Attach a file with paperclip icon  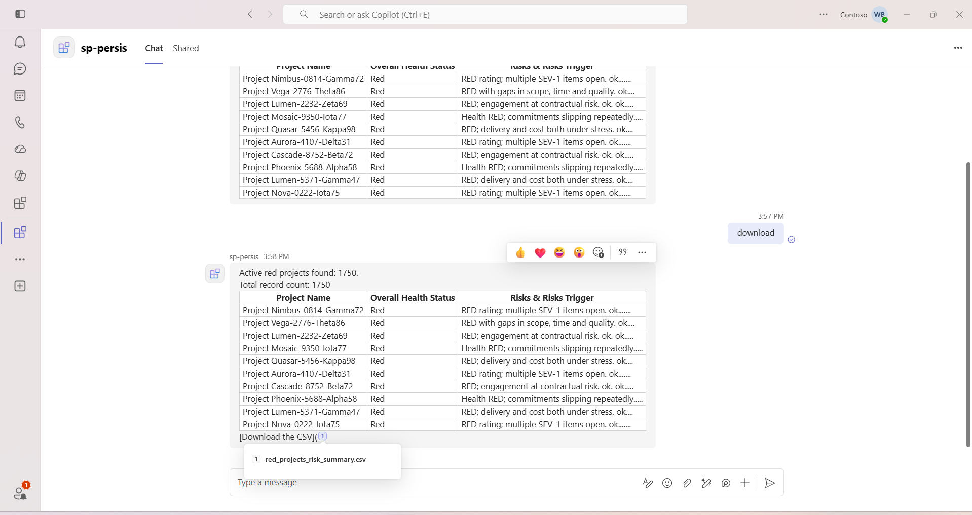coord(687,483)
